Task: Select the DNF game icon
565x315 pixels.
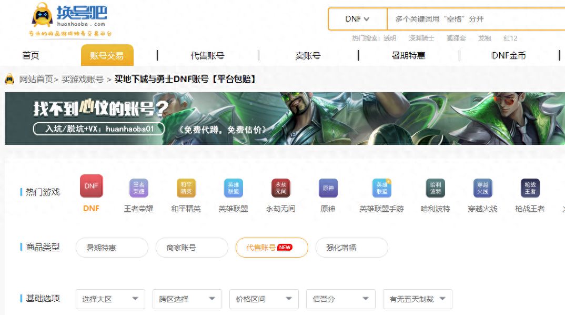Action: pyautogui.click(x=91, y=188)
